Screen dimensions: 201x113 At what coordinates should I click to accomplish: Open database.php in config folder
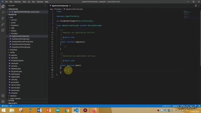tap(16, 69)
